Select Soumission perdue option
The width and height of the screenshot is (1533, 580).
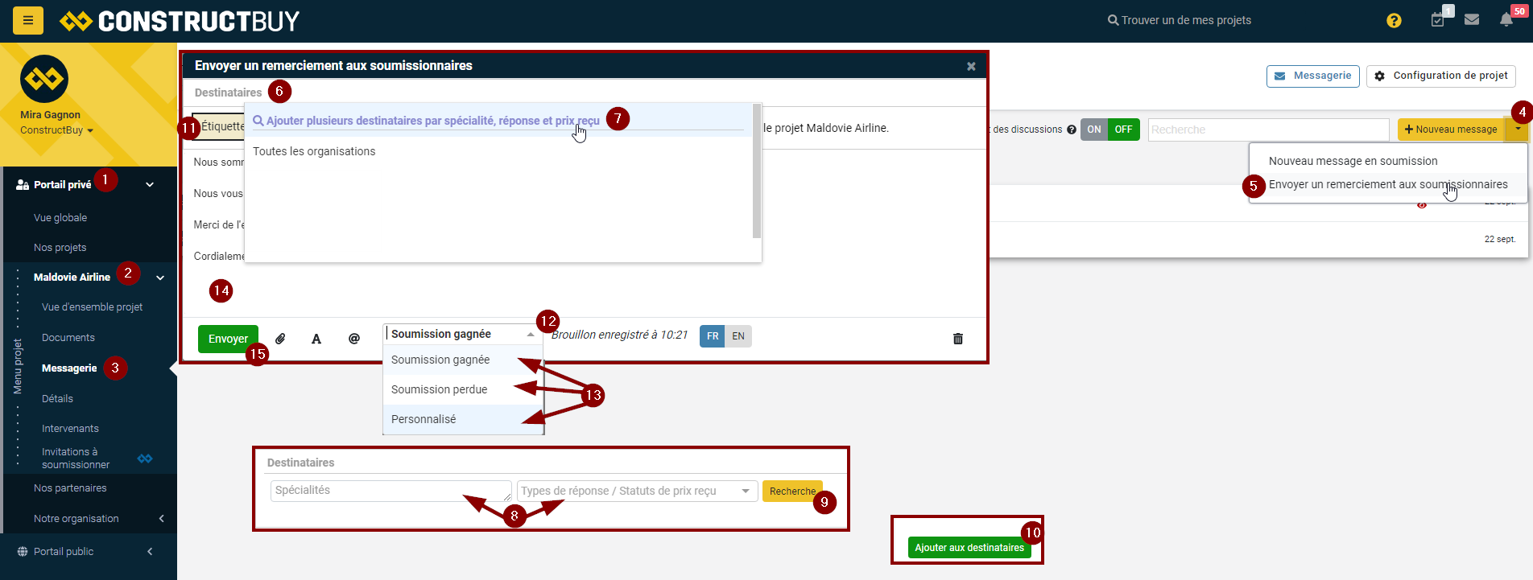pyautogui.click(x=440, y=389)
